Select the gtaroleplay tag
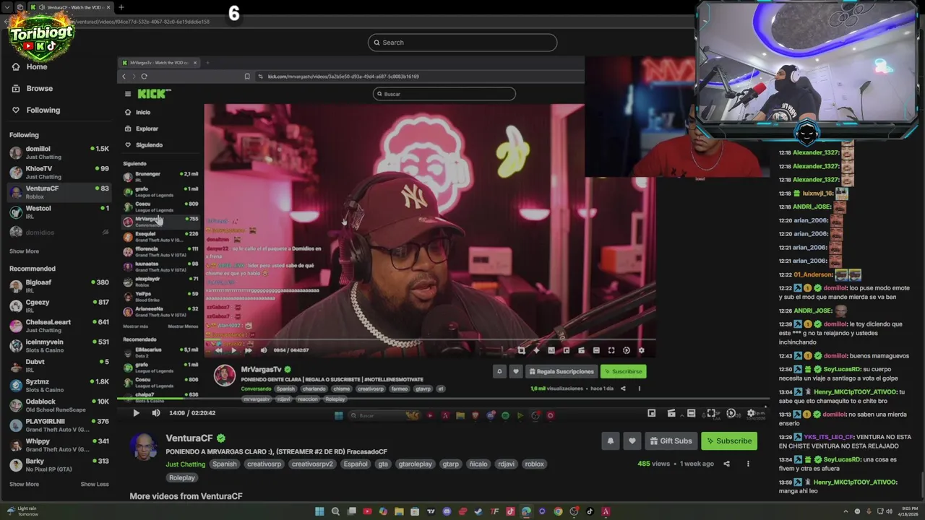The width and height of the screenshot is (925, 520). pyautogui.click(x=416, y=464)
